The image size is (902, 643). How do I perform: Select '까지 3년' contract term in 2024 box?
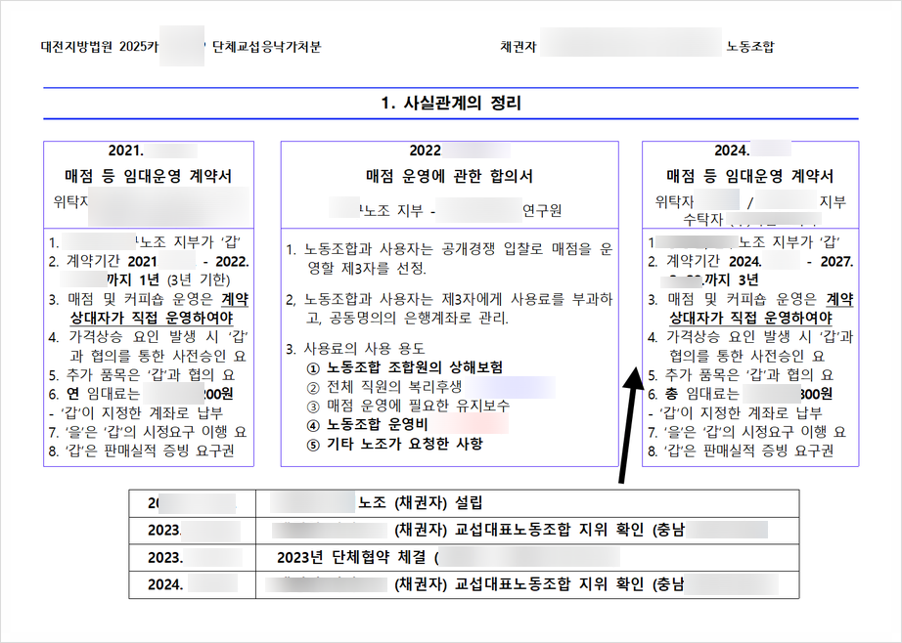pos(731,279)
